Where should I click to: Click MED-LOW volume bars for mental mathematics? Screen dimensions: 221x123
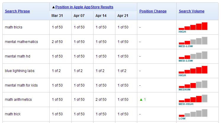coord(193,41)
